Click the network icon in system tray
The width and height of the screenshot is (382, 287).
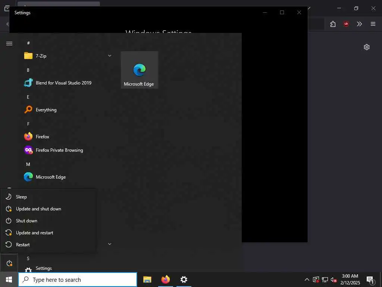point(325,280)
